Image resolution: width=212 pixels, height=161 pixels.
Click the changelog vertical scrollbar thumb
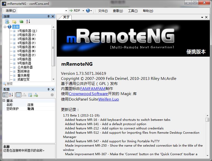(207, 120)
